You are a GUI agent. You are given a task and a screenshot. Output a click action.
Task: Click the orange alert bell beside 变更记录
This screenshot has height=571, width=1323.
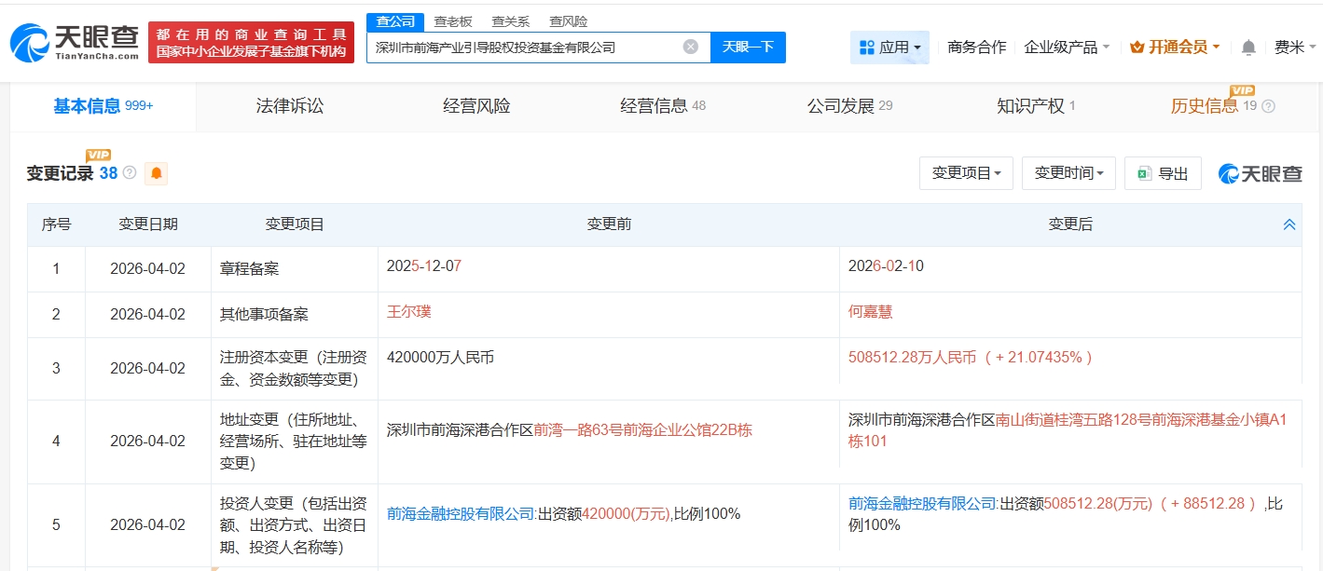point(156,173)
